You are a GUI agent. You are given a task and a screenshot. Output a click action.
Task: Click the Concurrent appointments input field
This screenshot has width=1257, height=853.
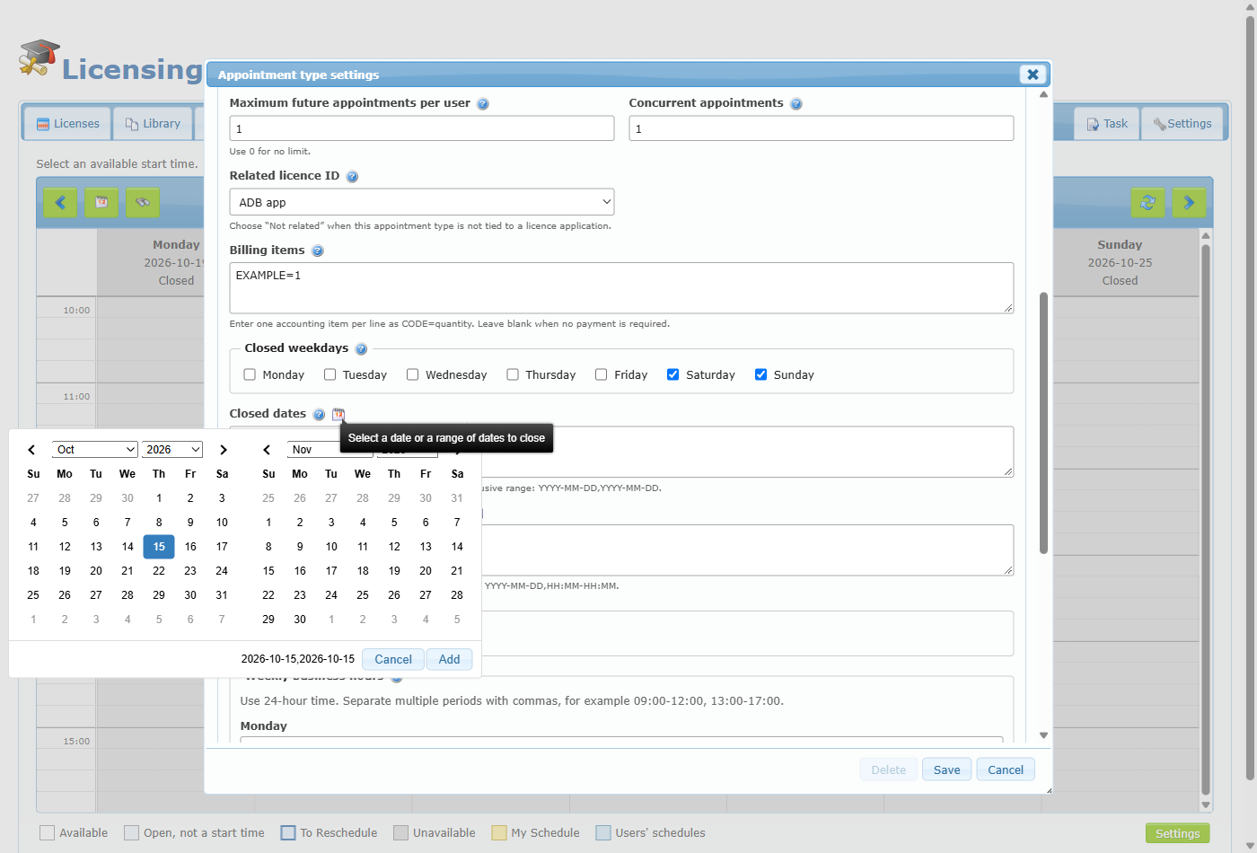click(822, 128)
